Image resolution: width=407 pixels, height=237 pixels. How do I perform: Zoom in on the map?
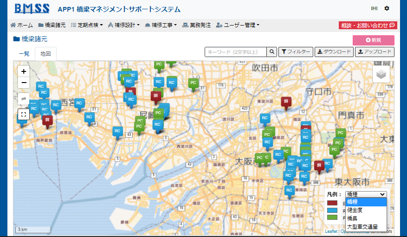tap(24, 71)
